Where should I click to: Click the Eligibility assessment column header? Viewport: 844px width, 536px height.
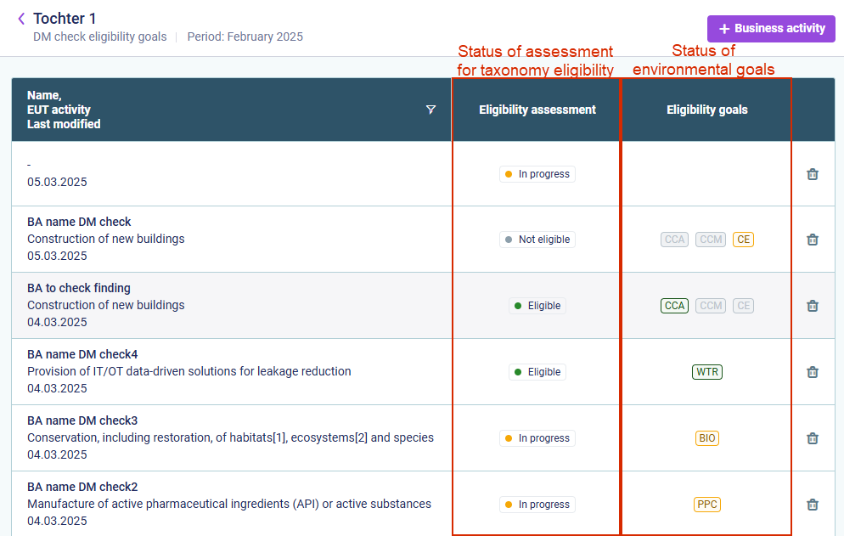pyautogui.click(x=537, y=110)
